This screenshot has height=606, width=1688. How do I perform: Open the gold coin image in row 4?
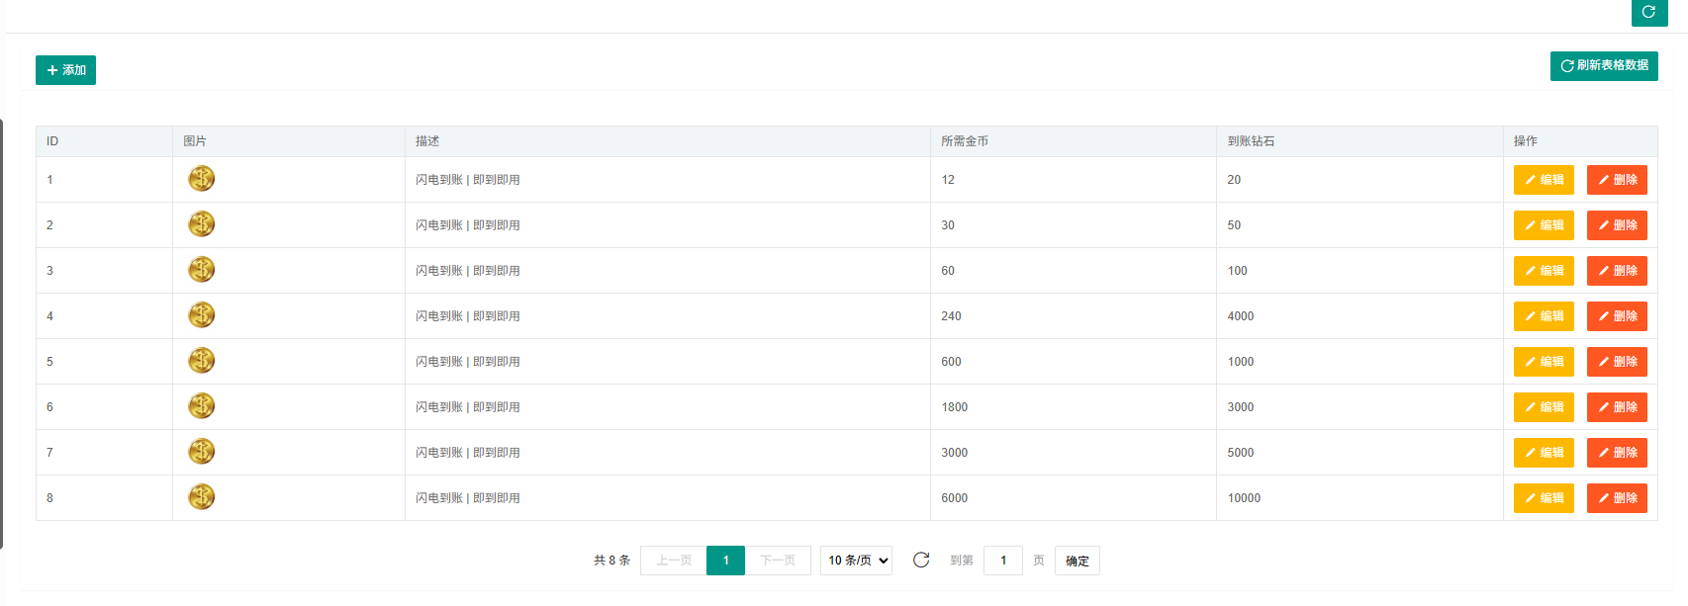click(201, 315)
